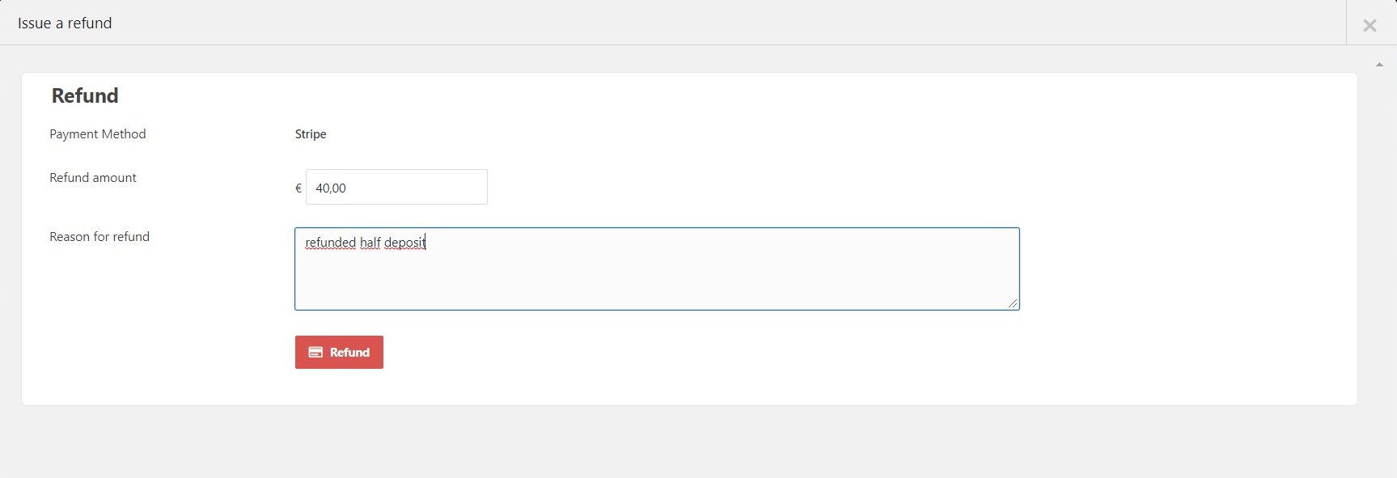Click the textarea resize handle corner
This screenshot has height=478, width=1397.
[x=1013, y=303]
